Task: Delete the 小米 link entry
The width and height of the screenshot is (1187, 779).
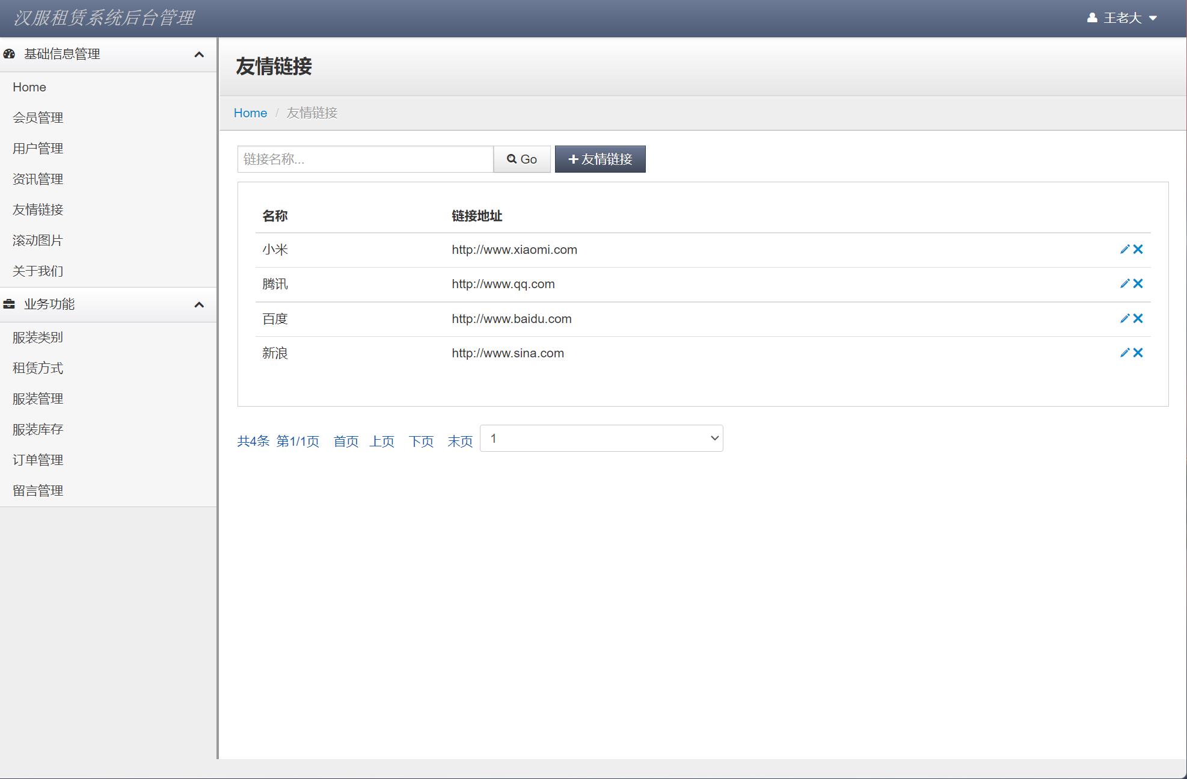Action: (1138, 249)
